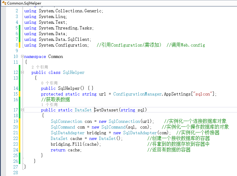Click the ConfigurationManager type name
Screen dimensions: 237x176
(137, 94)
